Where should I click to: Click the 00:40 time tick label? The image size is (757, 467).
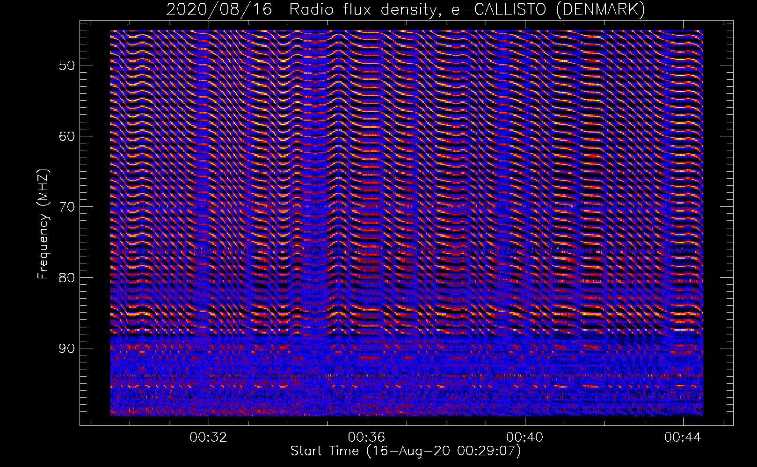coord(525,438)
